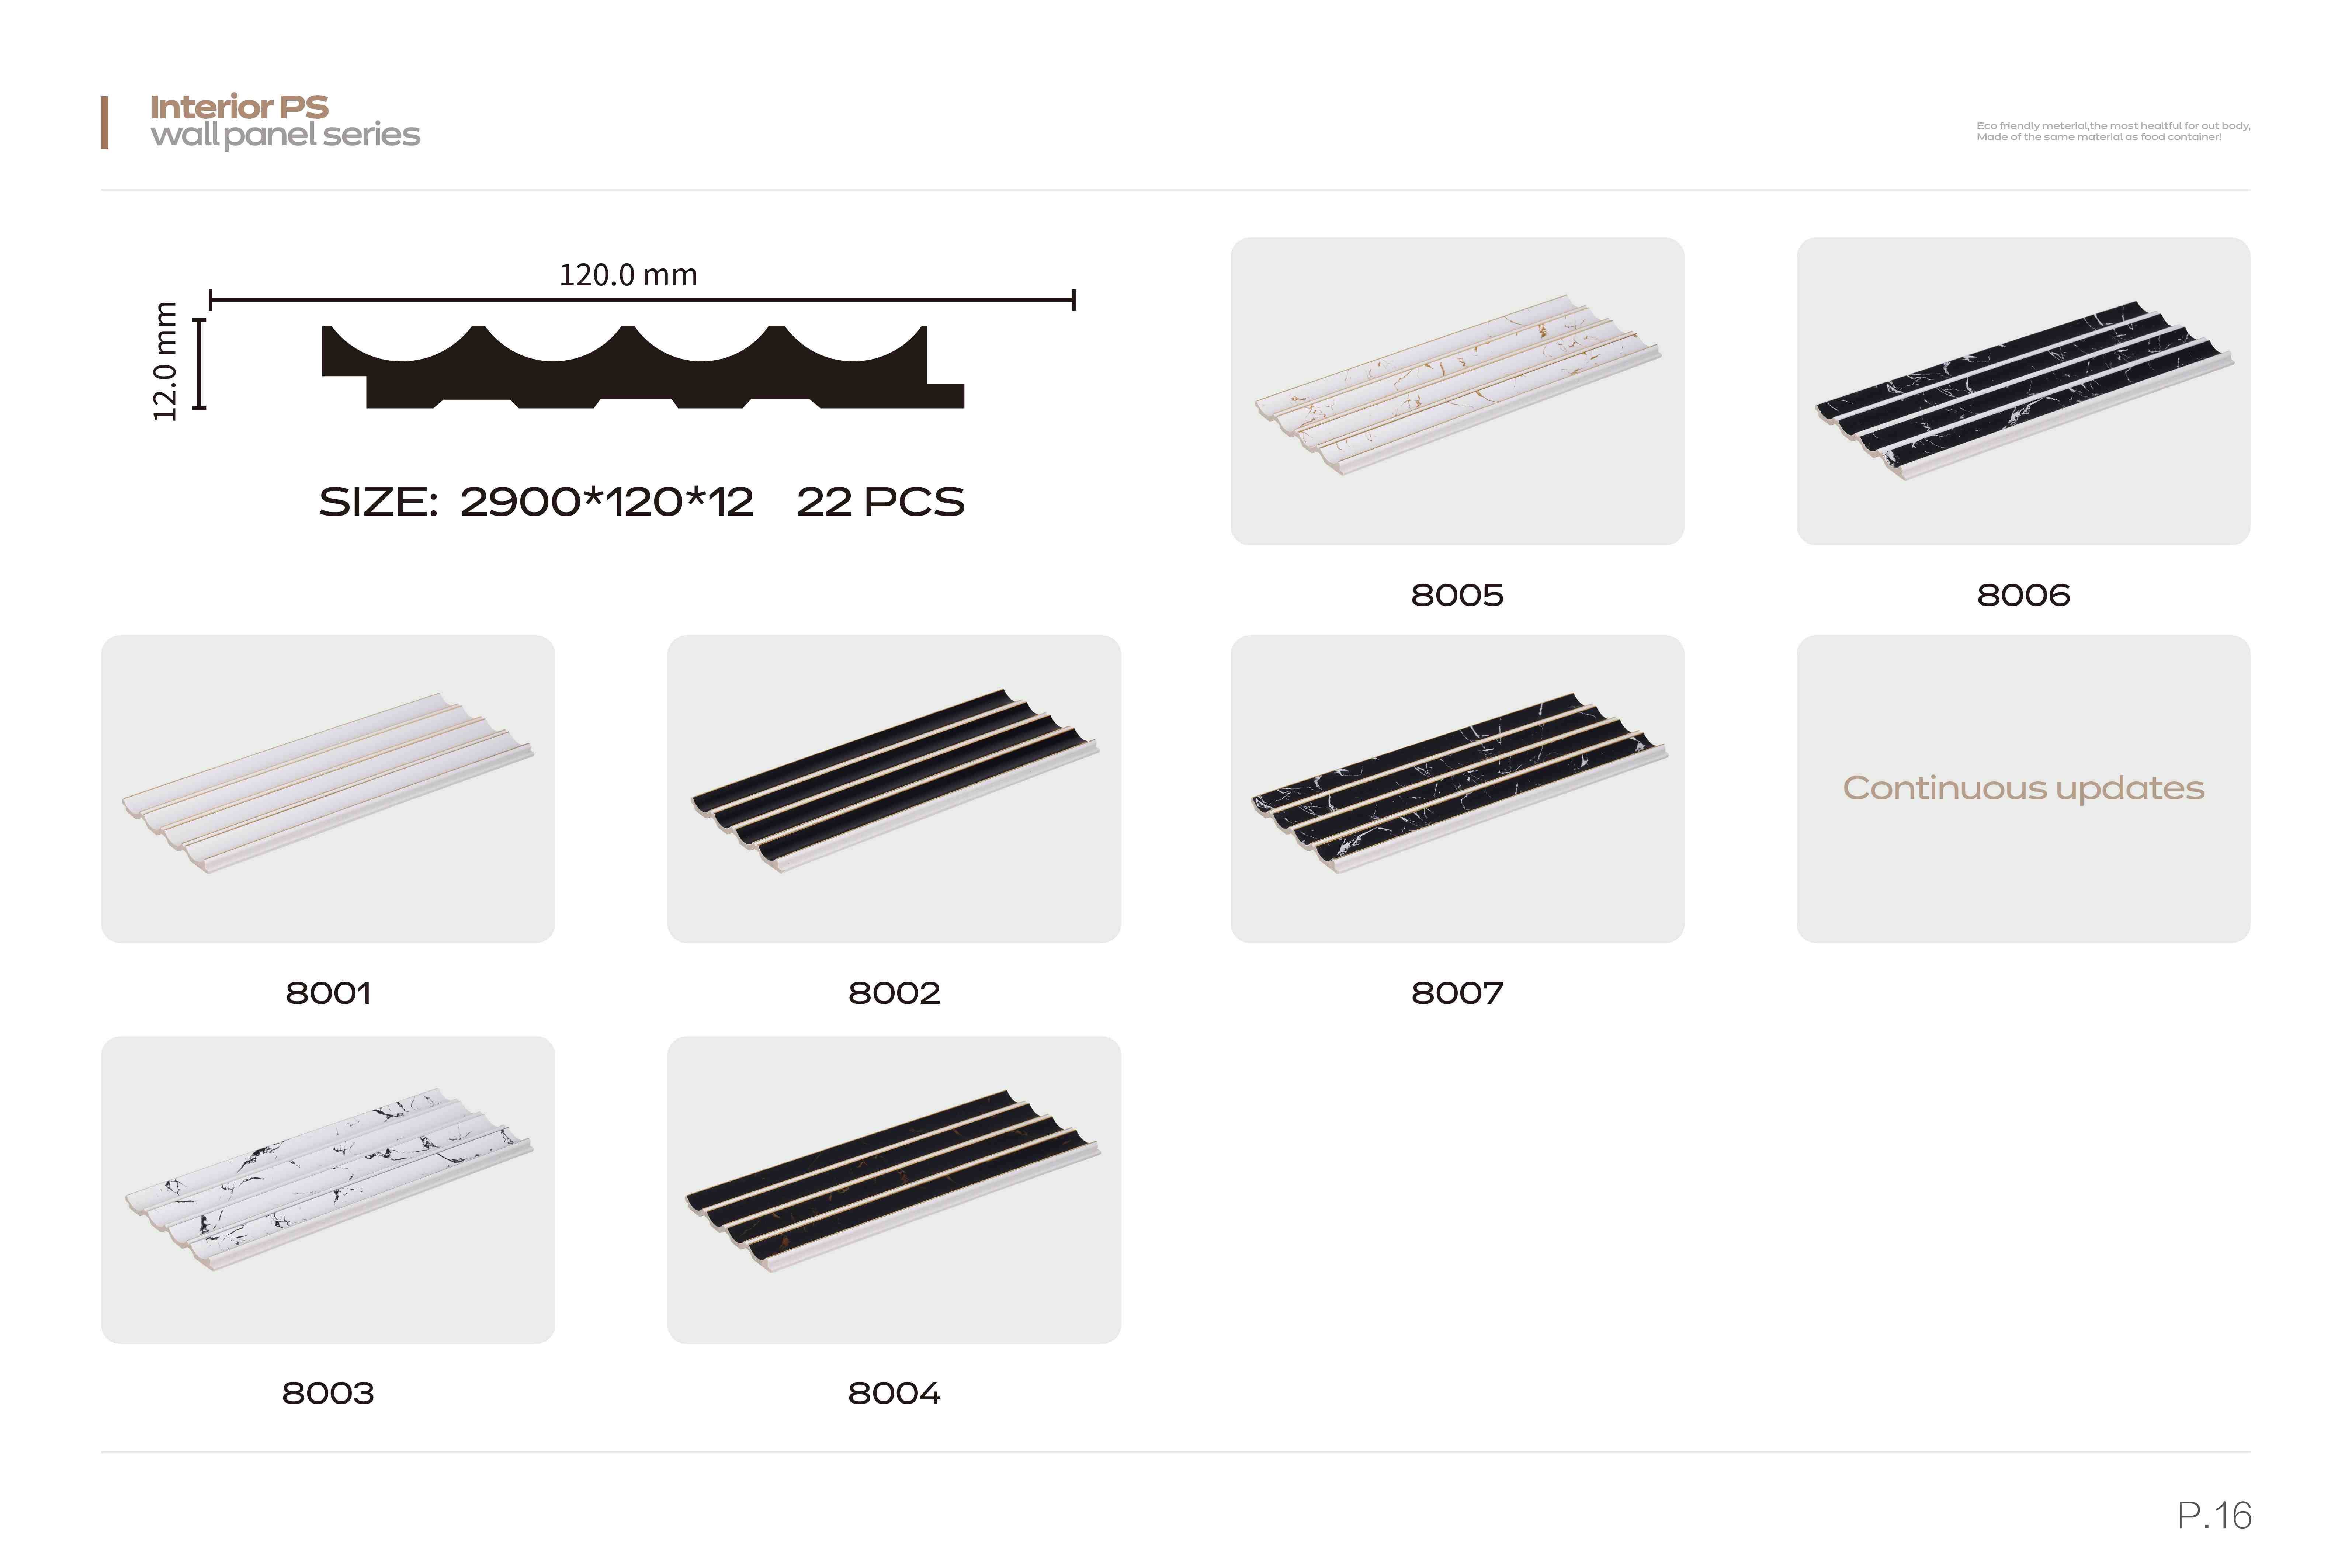
Task: Select the 8005 white gold-marble panel image
Action: coord(1457,391)
